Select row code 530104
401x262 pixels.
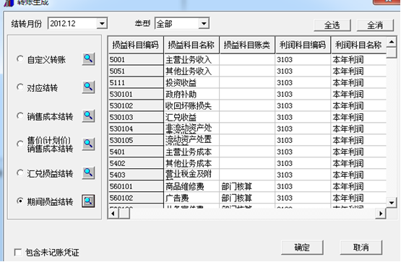click(x=136, y=128)
